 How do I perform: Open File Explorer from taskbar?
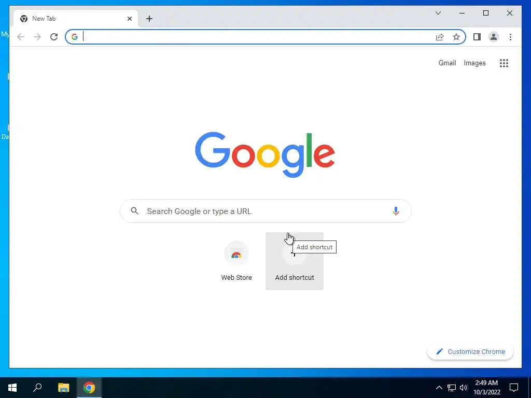[63, 388]
